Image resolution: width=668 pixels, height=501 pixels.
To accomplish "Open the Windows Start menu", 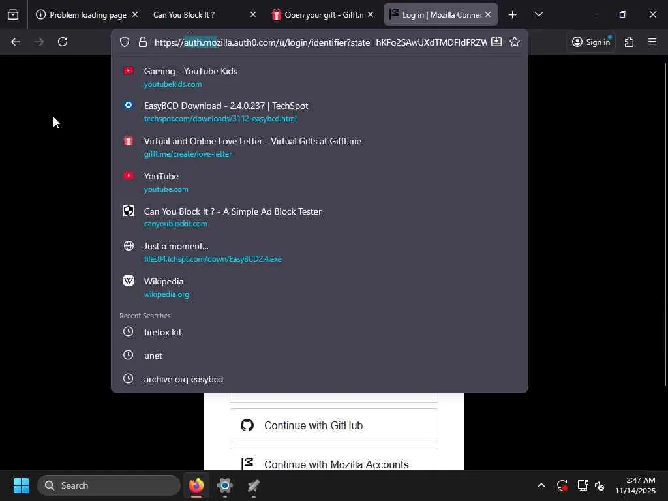I will [21, 485].
